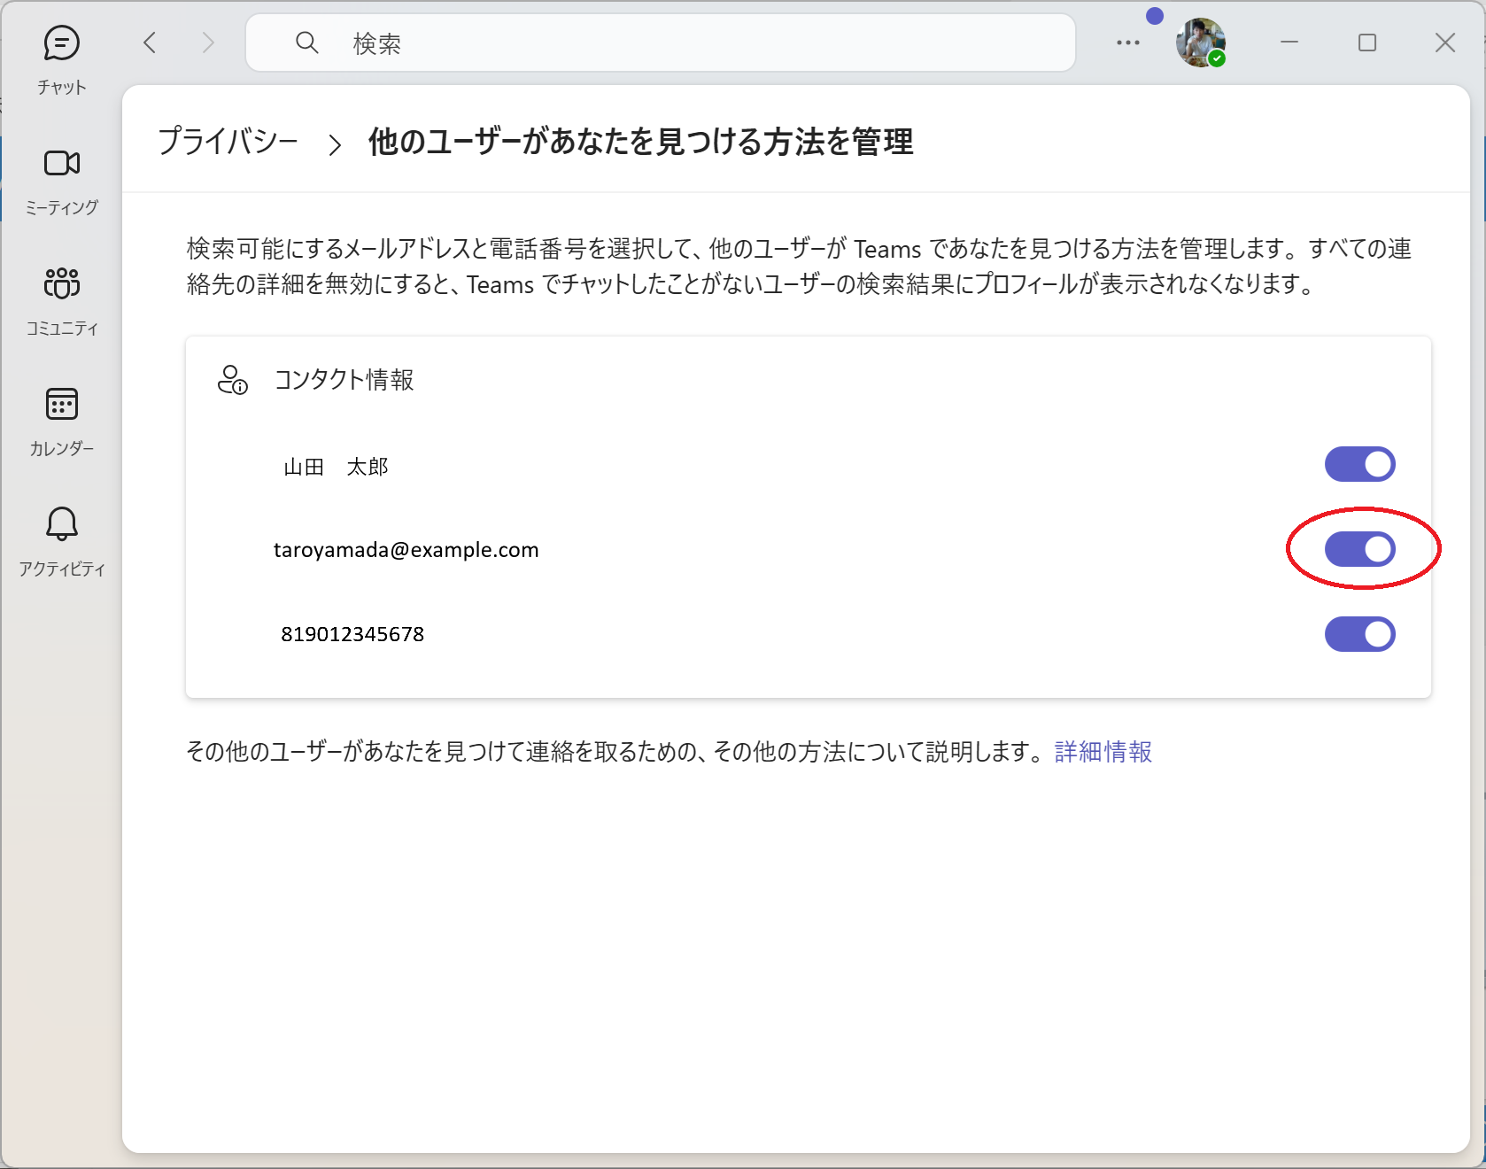
Task: Open the Calendar icon in sidebar
Action: [x=61, y=405]
